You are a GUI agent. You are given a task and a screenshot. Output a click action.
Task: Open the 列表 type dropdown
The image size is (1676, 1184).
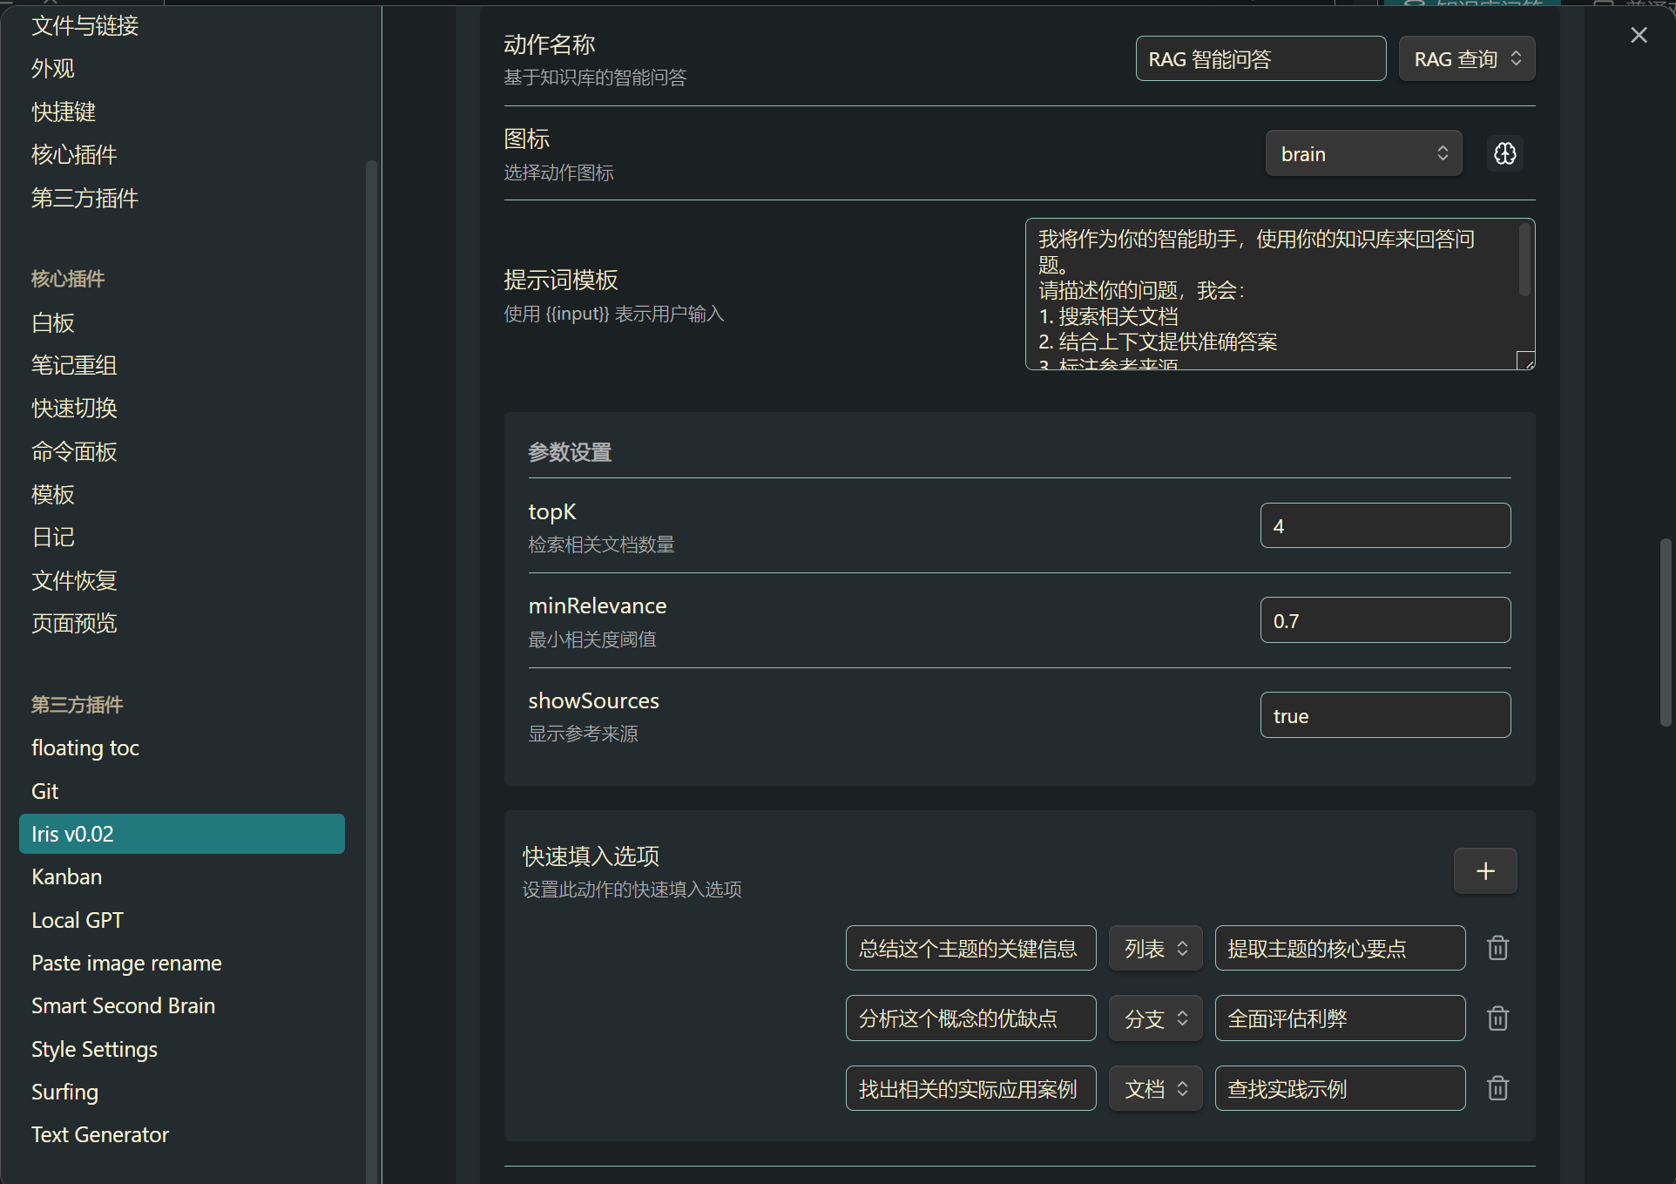tap(1155, 948)
